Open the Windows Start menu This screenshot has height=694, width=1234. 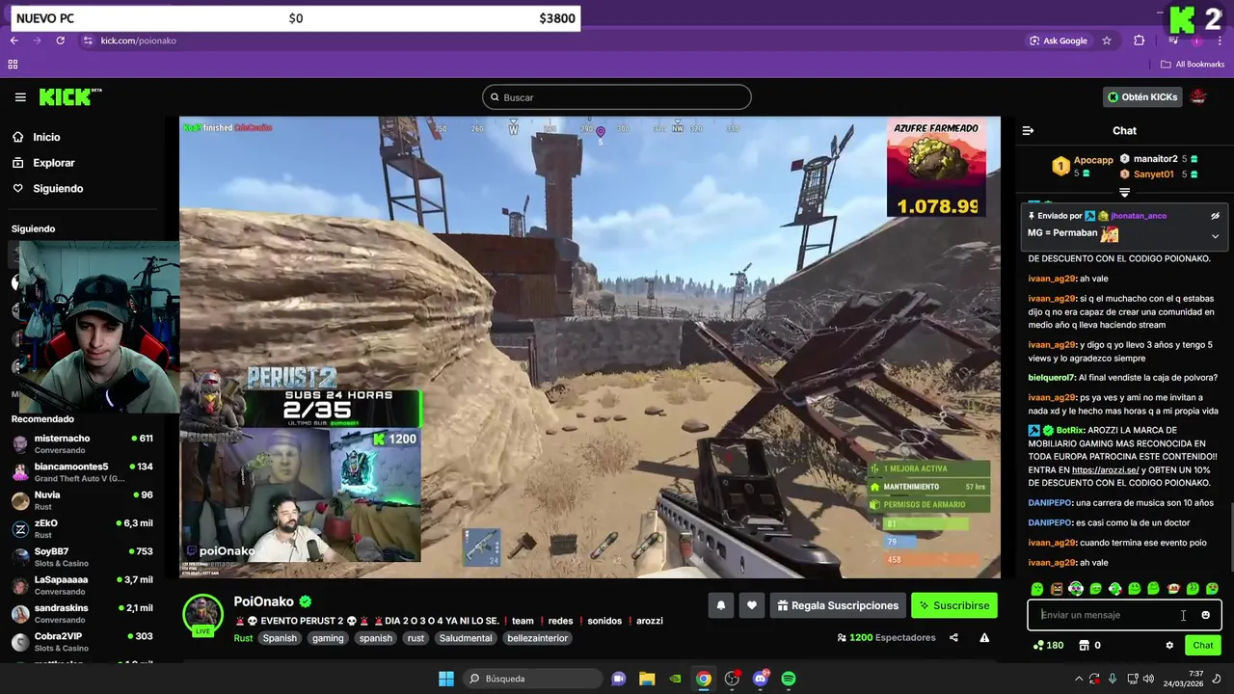point(446,679)
